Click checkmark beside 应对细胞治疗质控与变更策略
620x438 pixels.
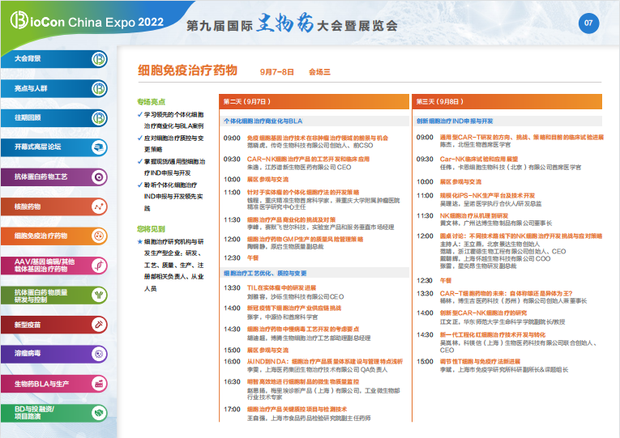point(139,138)
